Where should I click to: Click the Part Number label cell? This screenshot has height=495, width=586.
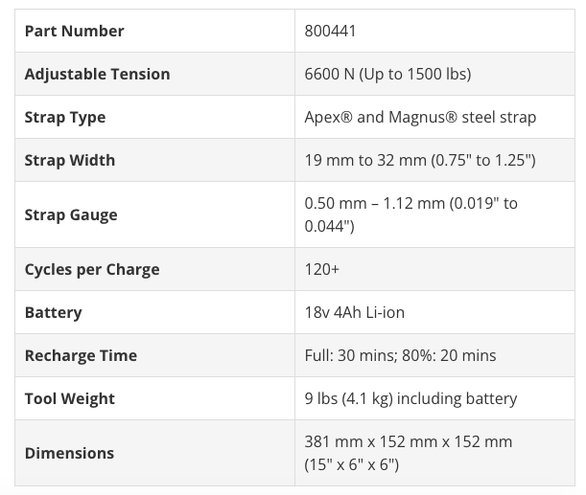(x=74, y=31)
